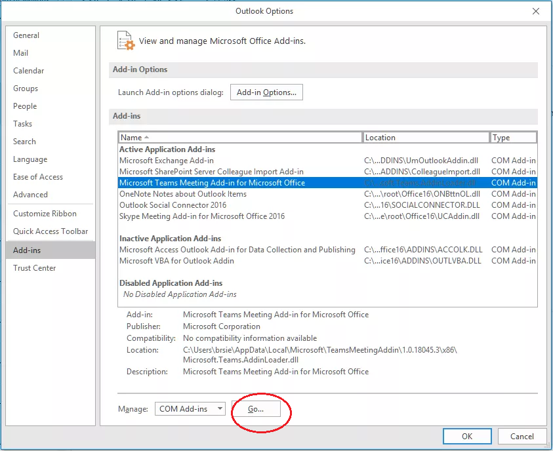This screenshot has width=553, height=451.
Task: Click the UCAddin.dll location cell
Action: (421, 216)
